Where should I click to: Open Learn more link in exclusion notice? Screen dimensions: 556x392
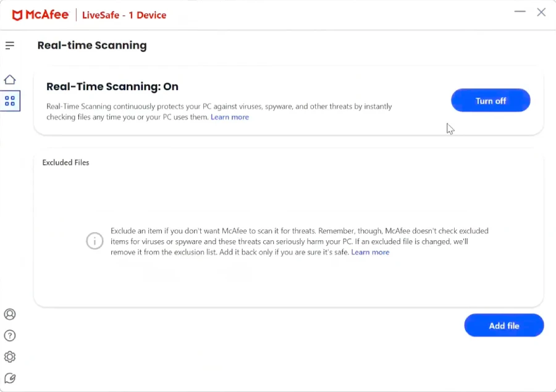370,252
